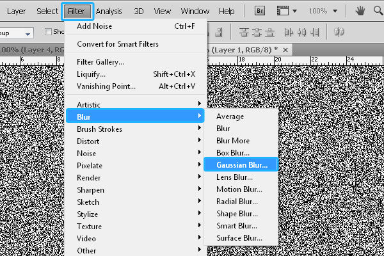Screen dimensions: 384x256
Task: Click distribute top edges icon
Action: coord(244,32)
